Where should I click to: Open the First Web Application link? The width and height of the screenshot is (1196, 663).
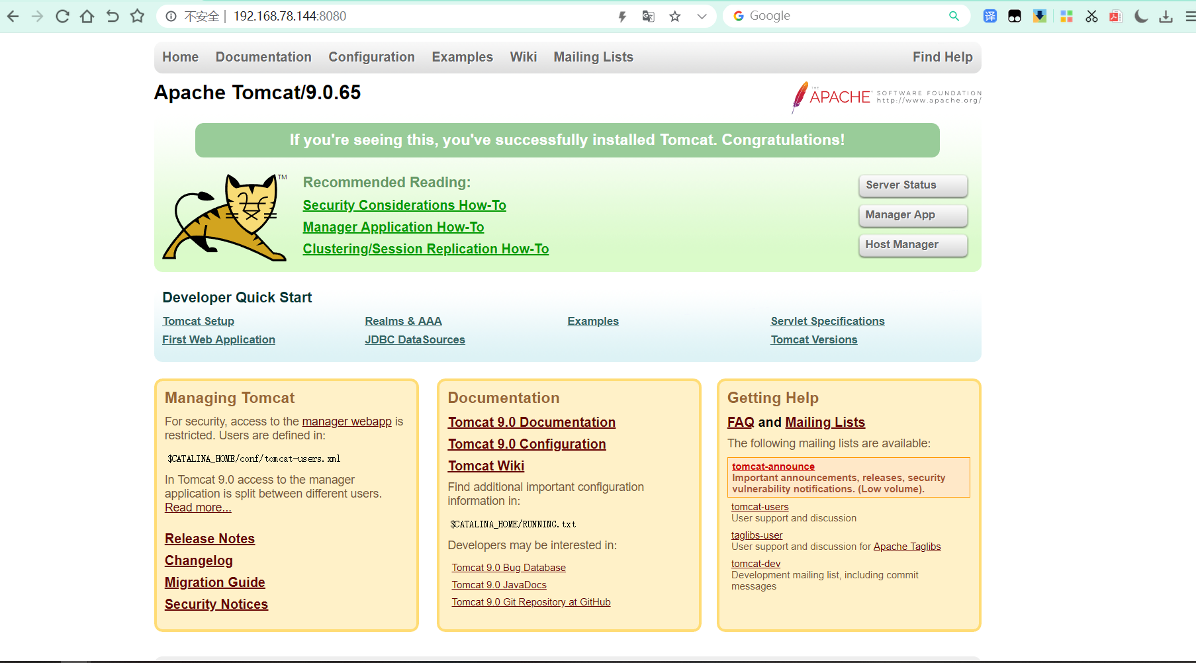coord(219,339)
